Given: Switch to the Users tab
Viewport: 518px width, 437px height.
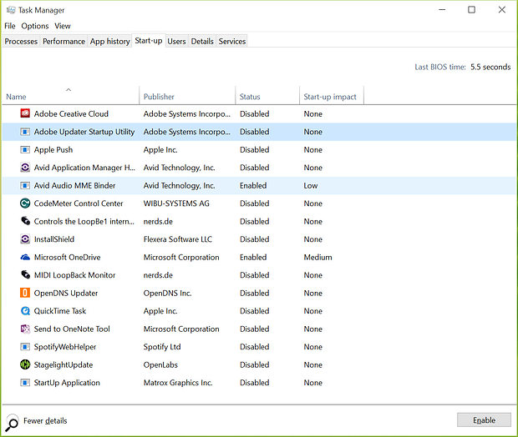Looking at the screenshot, I should coord(176,41).
